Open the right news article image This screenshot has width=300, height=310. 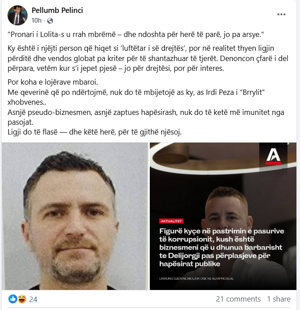(x=223, y=216)
